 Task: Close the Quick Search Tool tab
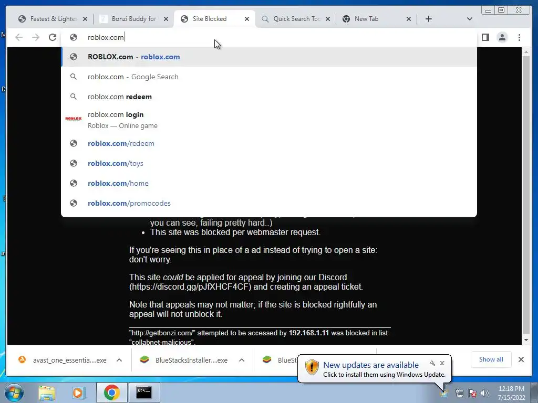(328, 19)
